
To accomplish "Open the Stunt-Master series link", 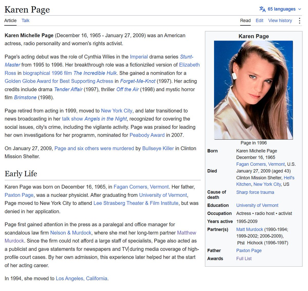I will pos(99,61).
